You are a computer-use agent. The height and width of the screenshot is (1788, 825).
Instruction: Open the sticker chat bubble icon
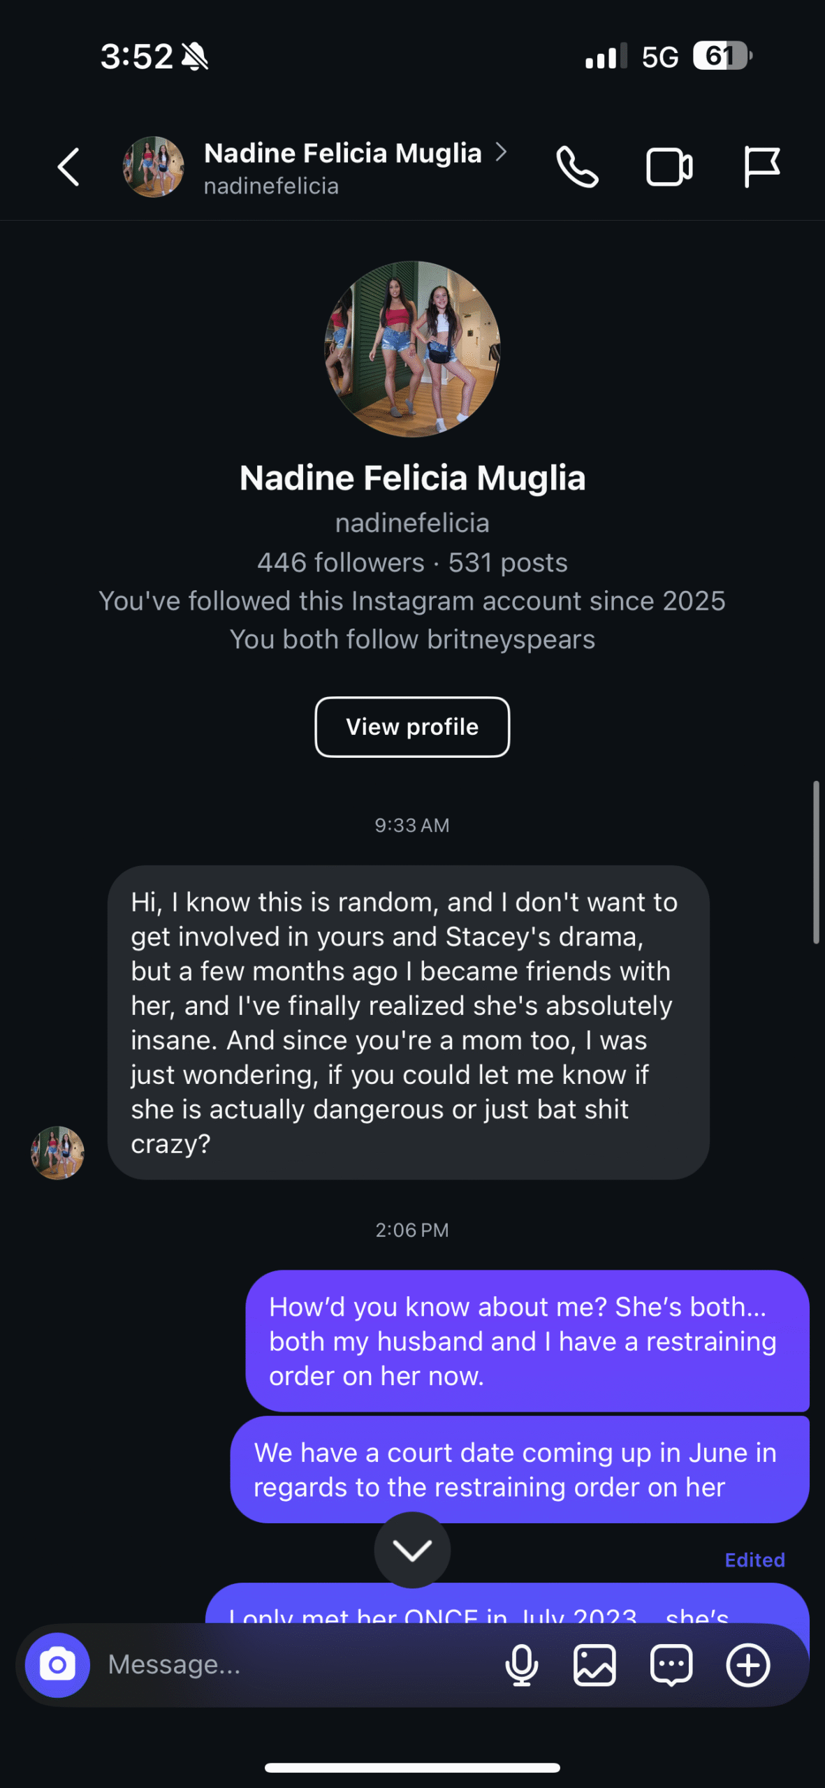pos(671,1665)
